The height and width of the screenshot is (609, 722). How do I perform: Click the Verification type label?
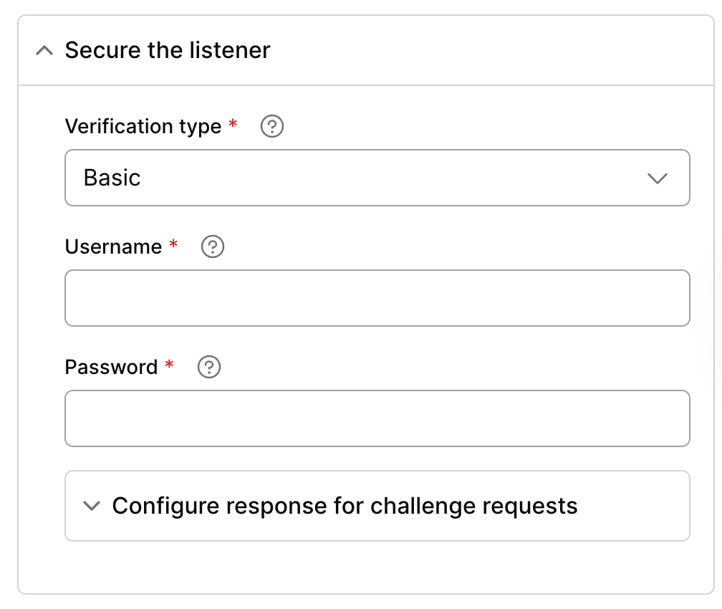pyautogui.click(x=143, y=126)
